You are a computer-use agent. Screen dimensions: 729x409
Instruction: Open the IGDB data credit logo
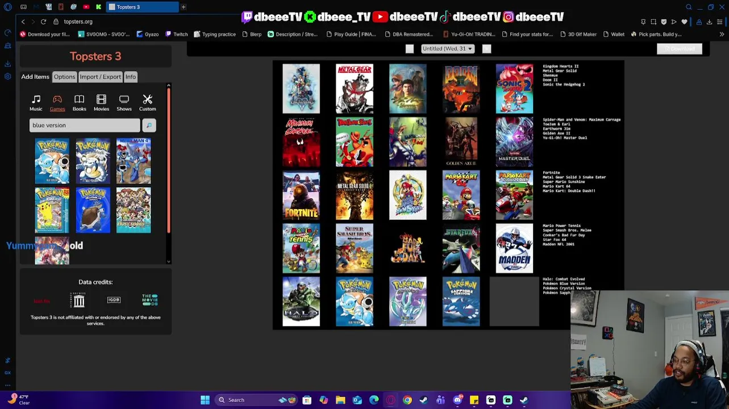114,300
